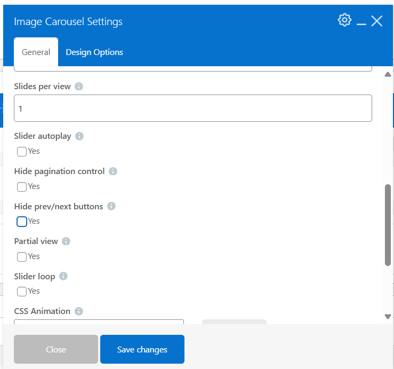394x369 pixels.
Task: Open the CSS Animation dropdown
Action: click(x=99, y=321)
